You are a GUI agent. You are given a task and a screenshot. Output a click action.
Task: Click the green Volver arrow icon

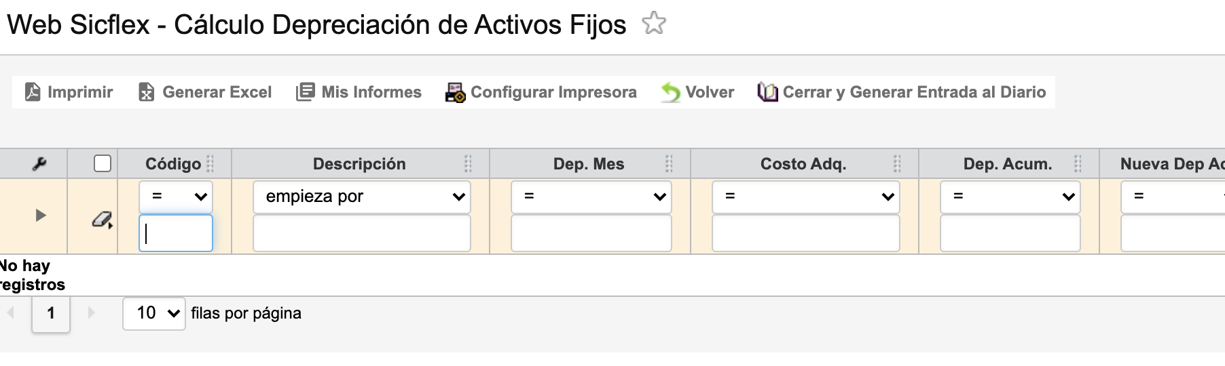pos(671,92)
